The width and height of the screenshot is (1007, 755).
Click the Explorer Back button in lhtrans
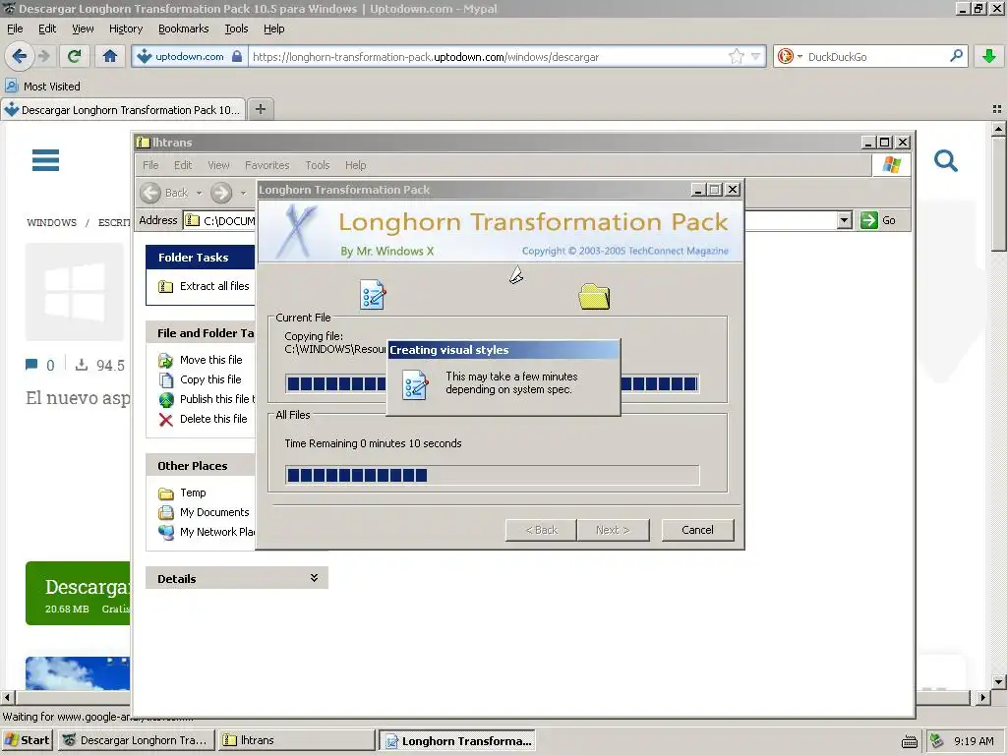(x=164, y=193)
